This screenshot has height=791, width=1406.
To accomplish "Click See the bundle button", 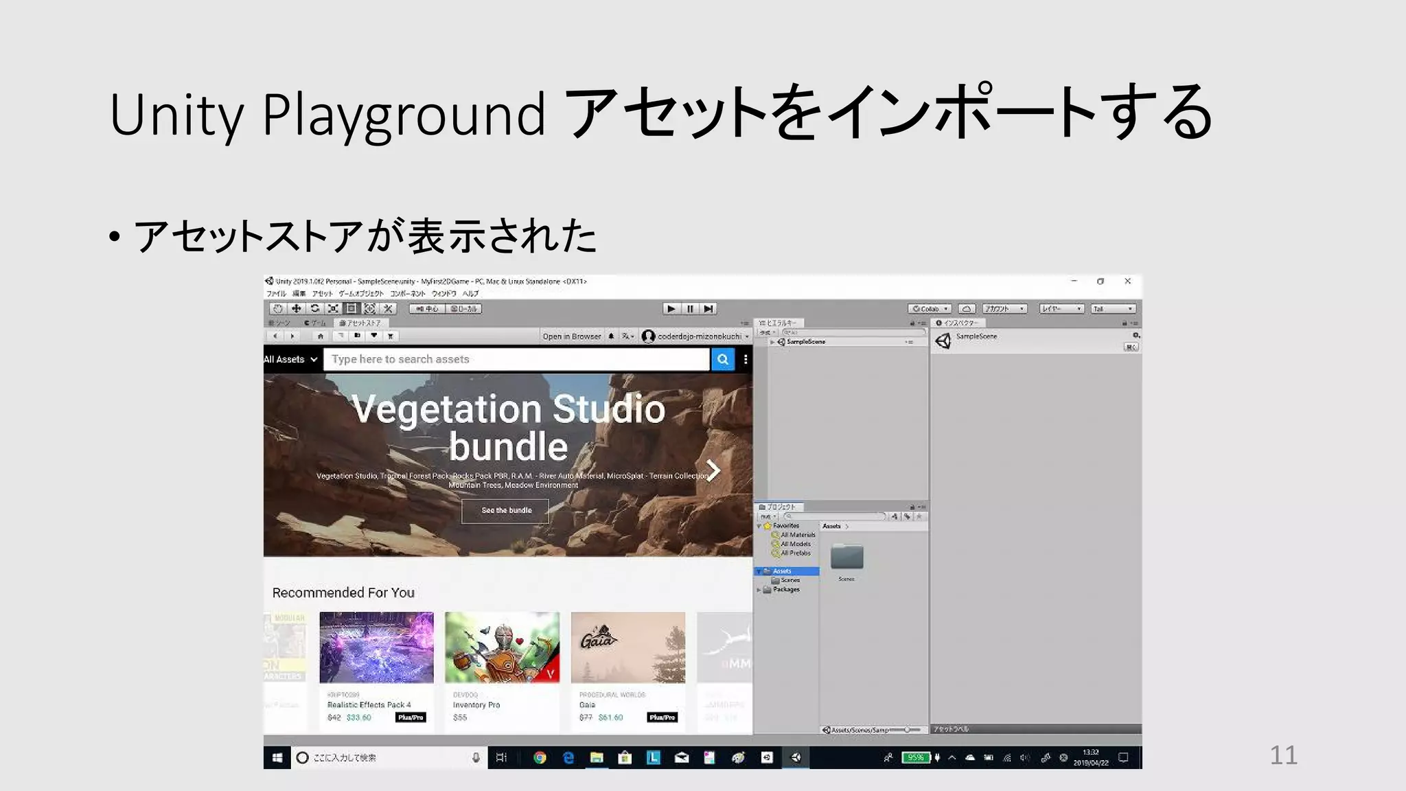I will point(506,511).
